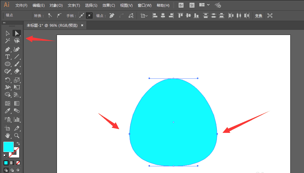
Task: Switch to the 未标题-1* document tab
Action: click(x=52, y=25)
